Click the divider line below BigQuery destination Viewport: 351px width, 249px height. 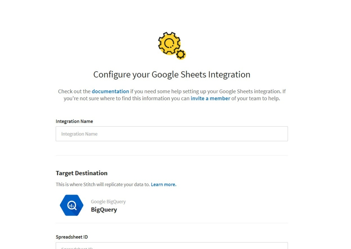(172, 223)
